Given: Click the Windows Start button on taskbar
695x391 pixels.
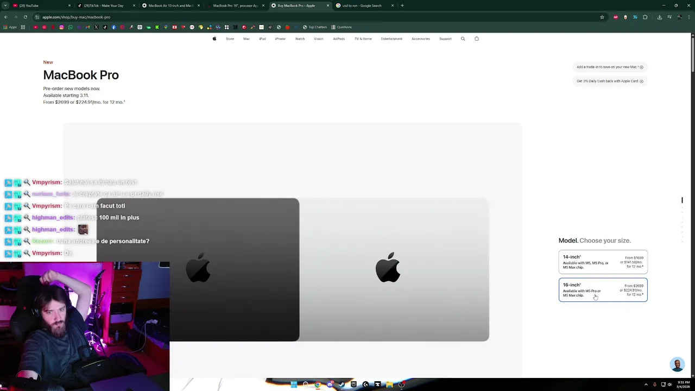Looking at the screenshot, I should point(294,384).
